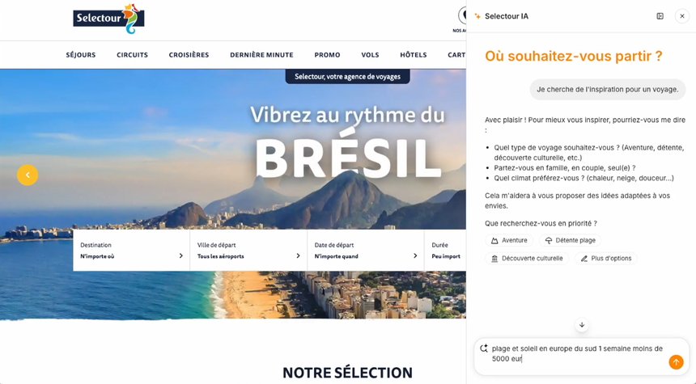Click the scroll-down arrow in chat

point(582,325)
